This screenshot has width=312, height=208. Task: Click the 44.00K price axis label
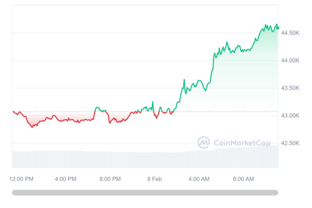point(290,61)
